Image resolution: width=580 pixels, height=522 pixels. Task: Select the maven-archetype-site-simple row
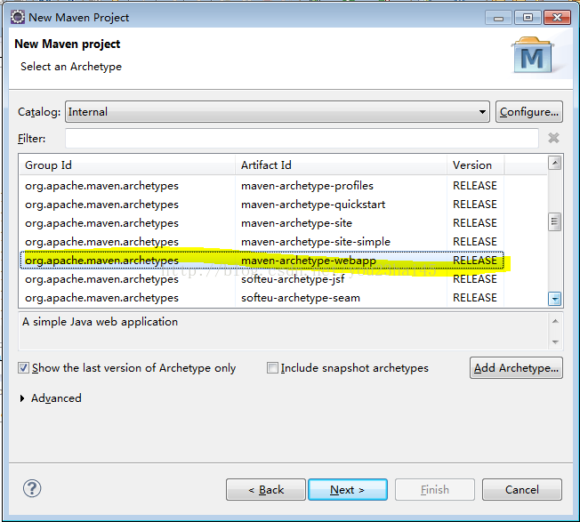coord(262,242)
